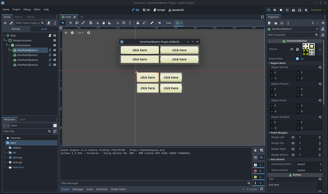Lock the selected node using the padlock icon
Viewport: 328px width, 194px height.
pyautogui.click(x=138, y=23)
